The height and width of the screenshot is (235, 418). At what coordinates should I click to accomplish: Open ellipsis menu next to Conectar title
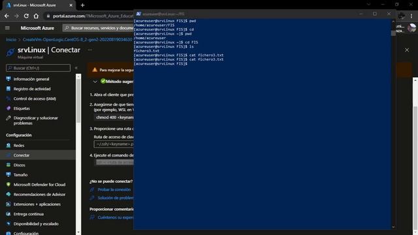point(90,50)
